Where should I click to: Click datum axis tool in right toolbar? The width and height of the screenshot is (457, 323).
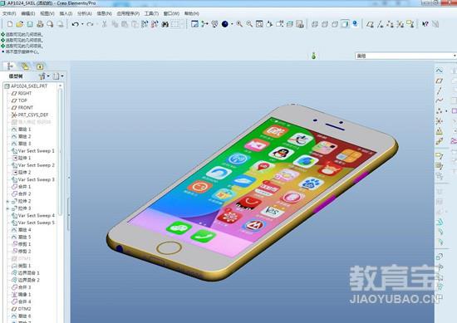click(440, 91)
